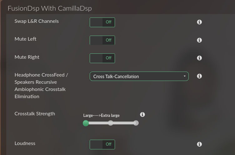This screenshot has width=235, height=155.
Task: Click the Mute Right info icon
Action: pyautogui.click(x=199, y=58)
